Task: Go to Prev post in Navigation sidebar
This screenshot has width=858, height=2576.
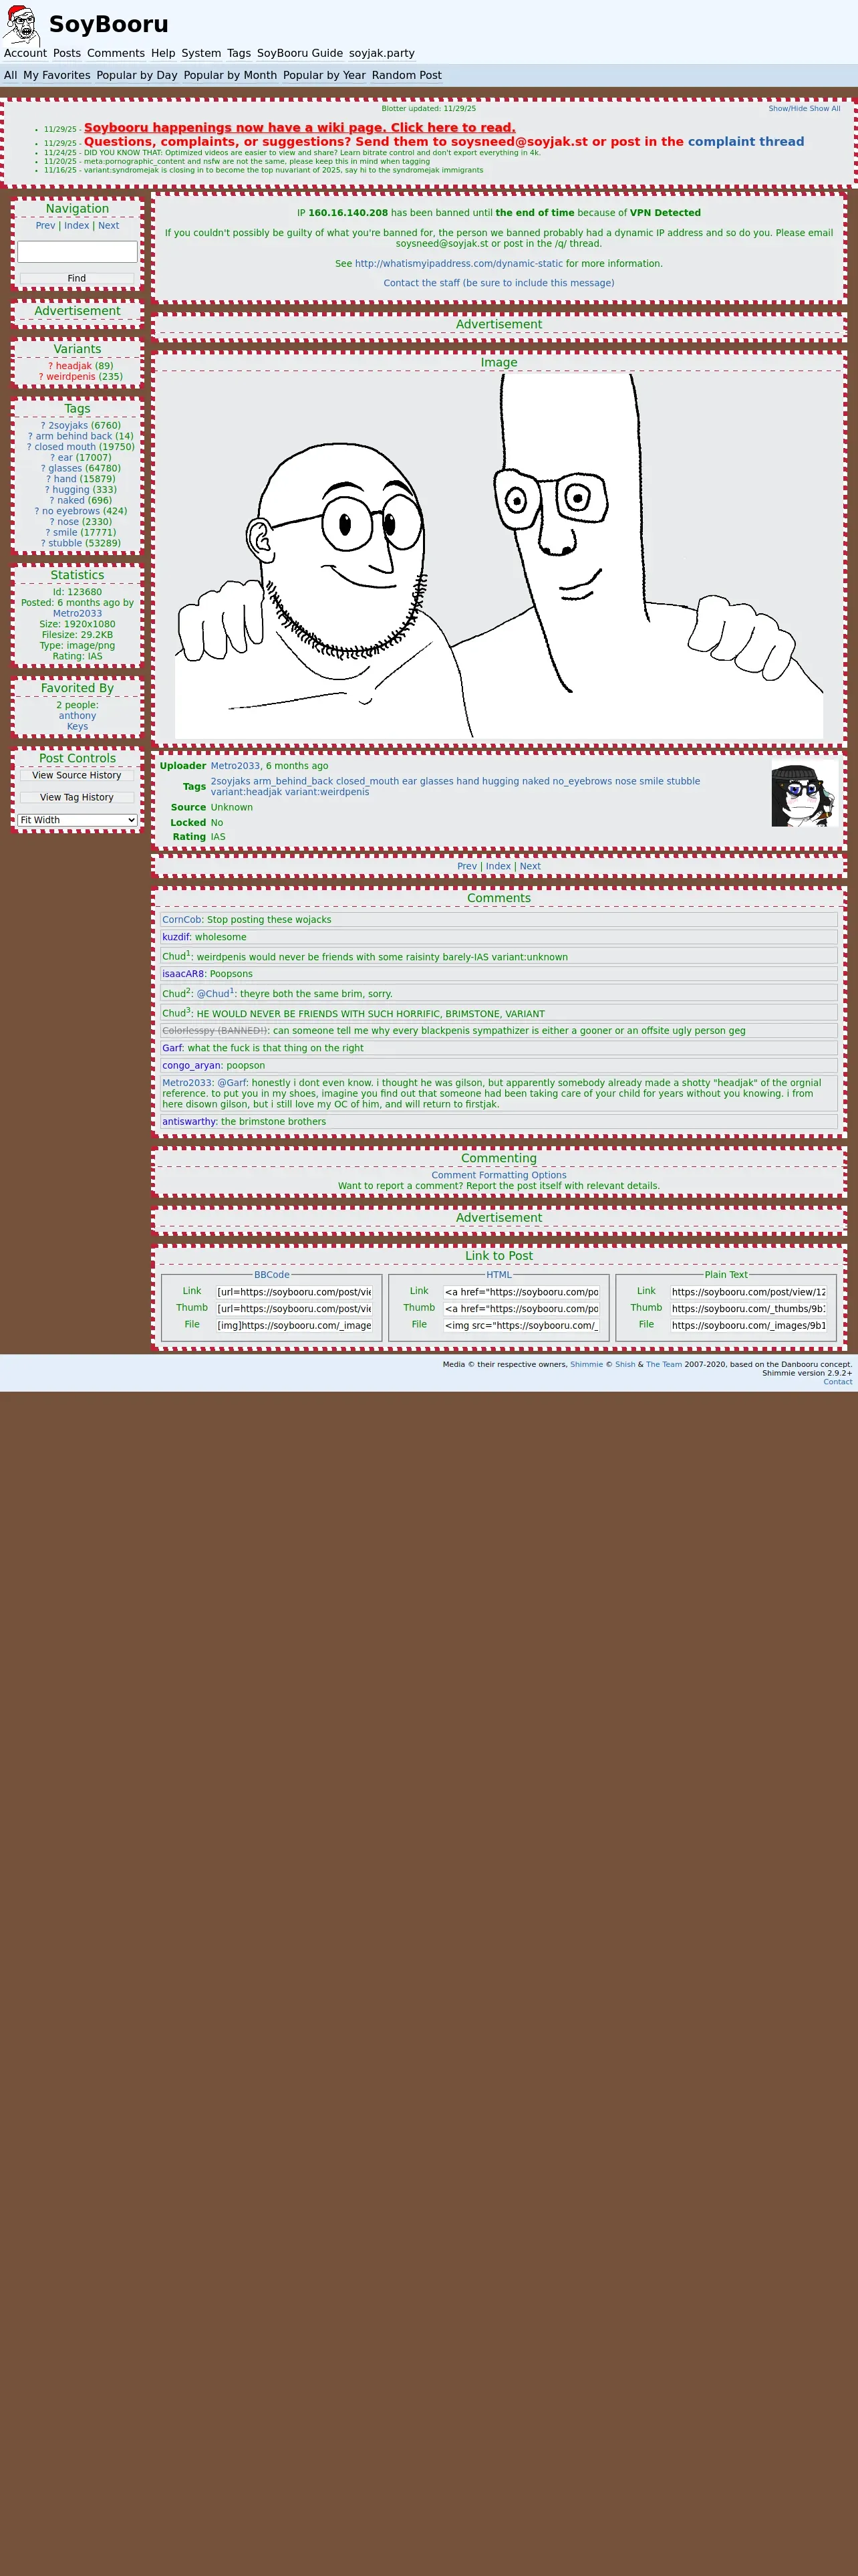Action: [x=45, y=226]
